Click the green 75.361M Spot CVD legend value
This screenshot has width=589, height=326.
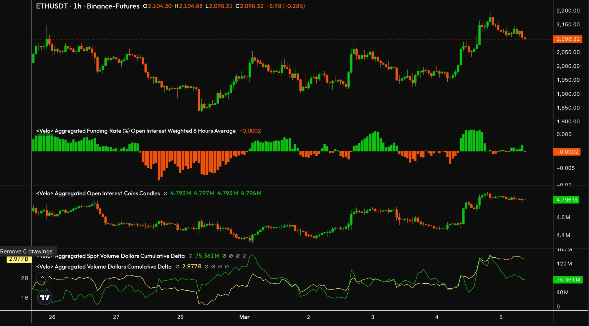tap(207, 256)
